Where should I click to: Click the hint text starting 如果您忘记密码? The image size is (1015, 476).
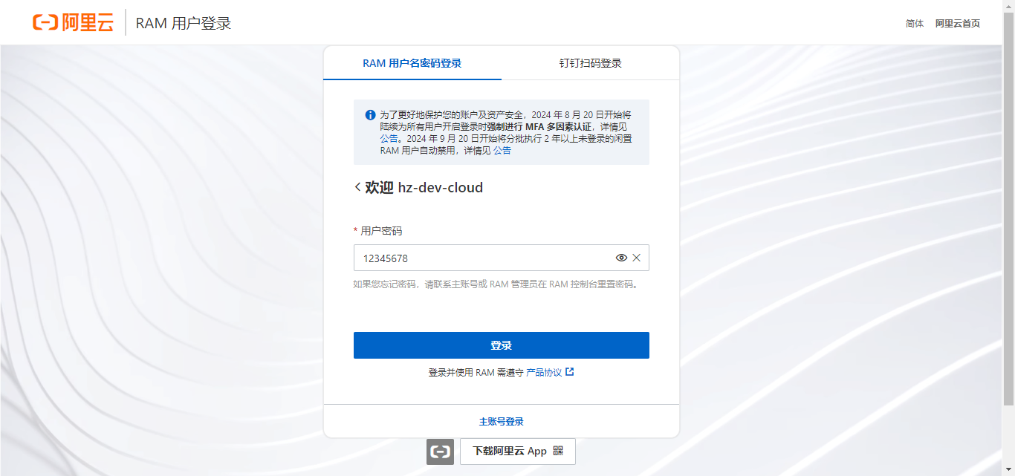496,284
